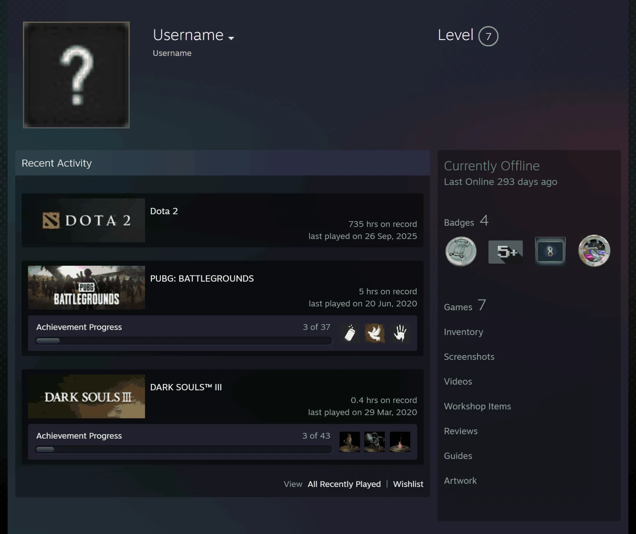Open the round spaceship badge icon
Screen dimensions: 636x534
pyautogui.click(x=594, y=251)
